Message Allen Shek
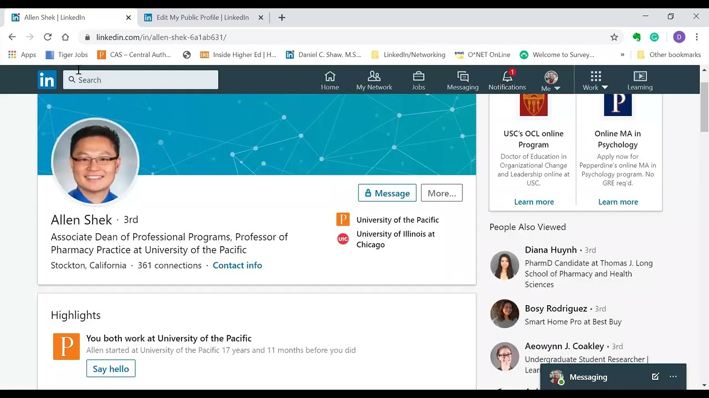709x398 pixels. pyautogui.click(x=387, y=193)
